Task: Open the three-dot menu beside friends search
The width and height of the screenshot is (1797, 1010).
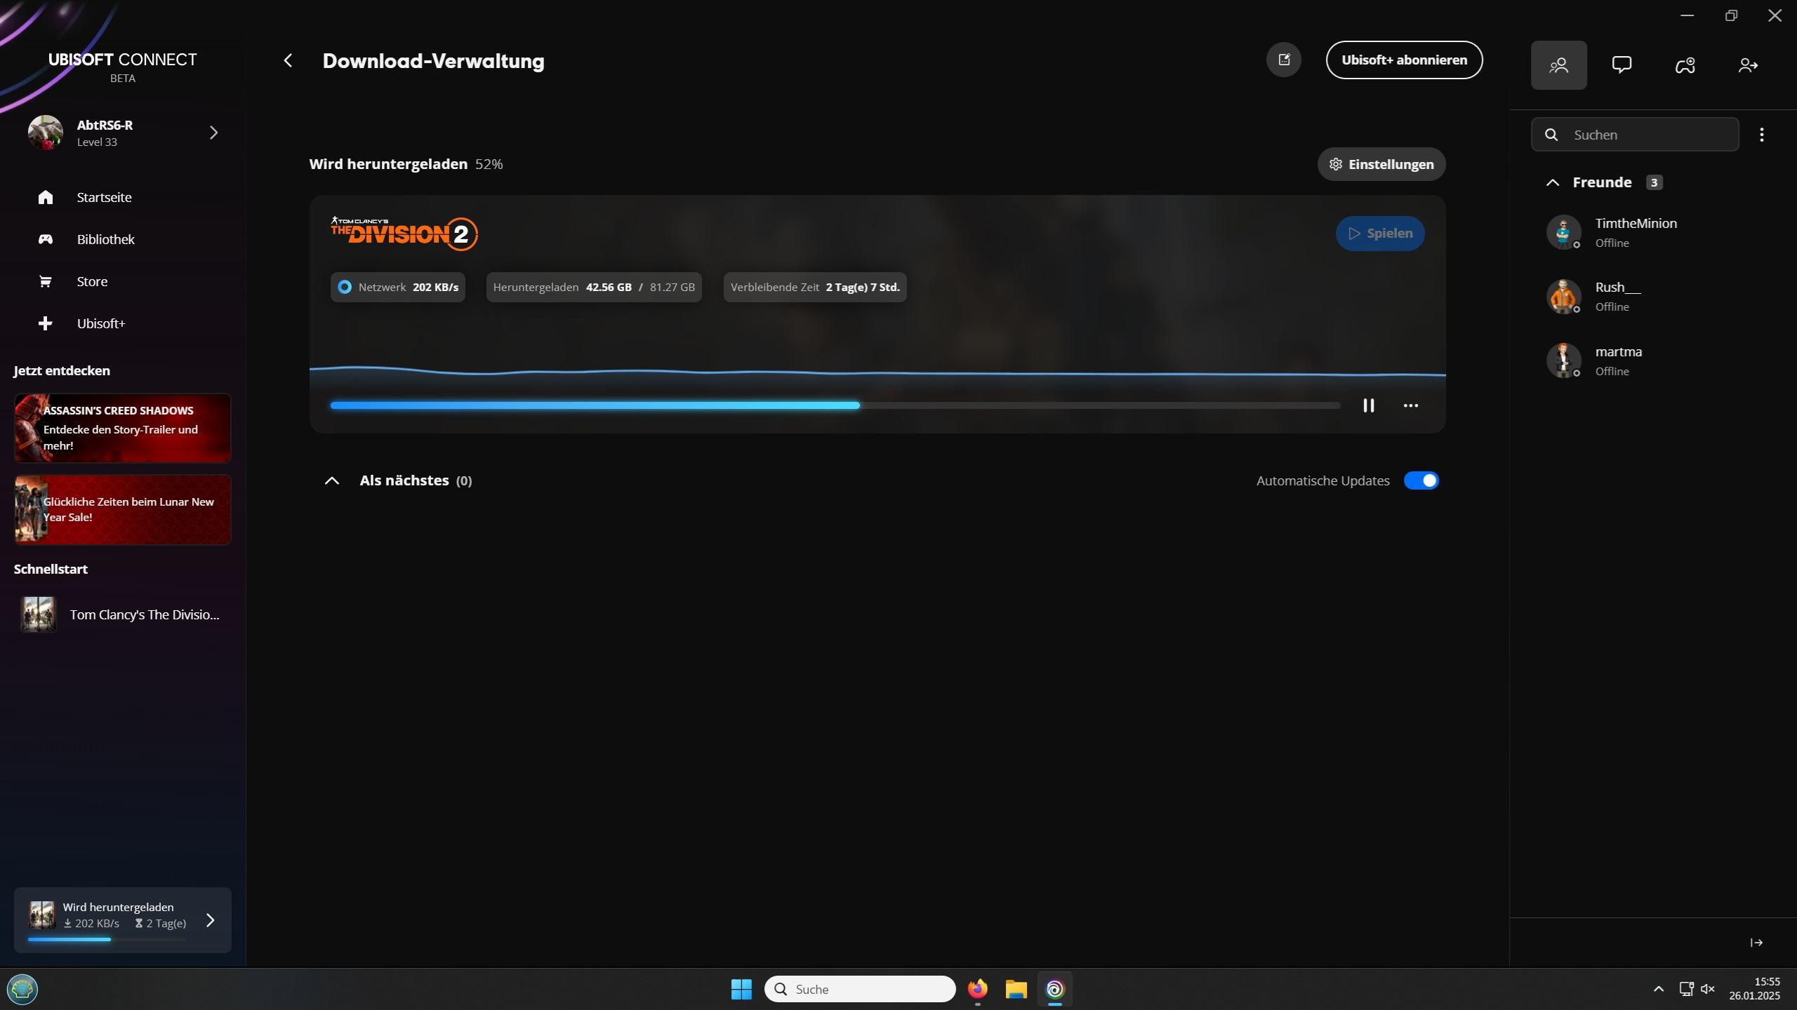Action: [1761, 135]
